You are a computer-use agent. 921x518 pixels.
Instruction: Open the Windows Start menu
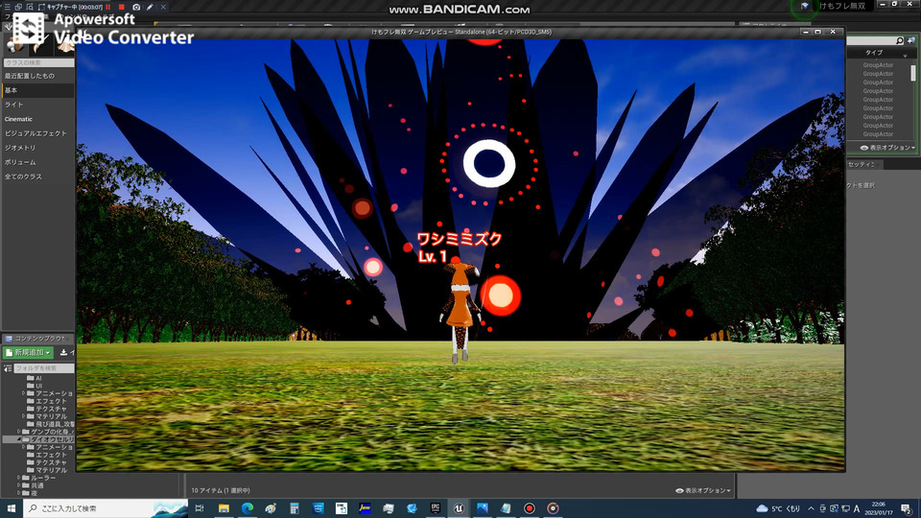click(x=12, y=508)
